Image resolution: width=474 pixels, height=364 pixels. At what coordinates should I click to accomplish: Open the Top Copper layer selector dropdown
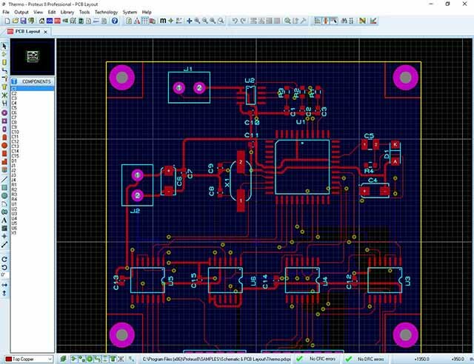point(29,359)
